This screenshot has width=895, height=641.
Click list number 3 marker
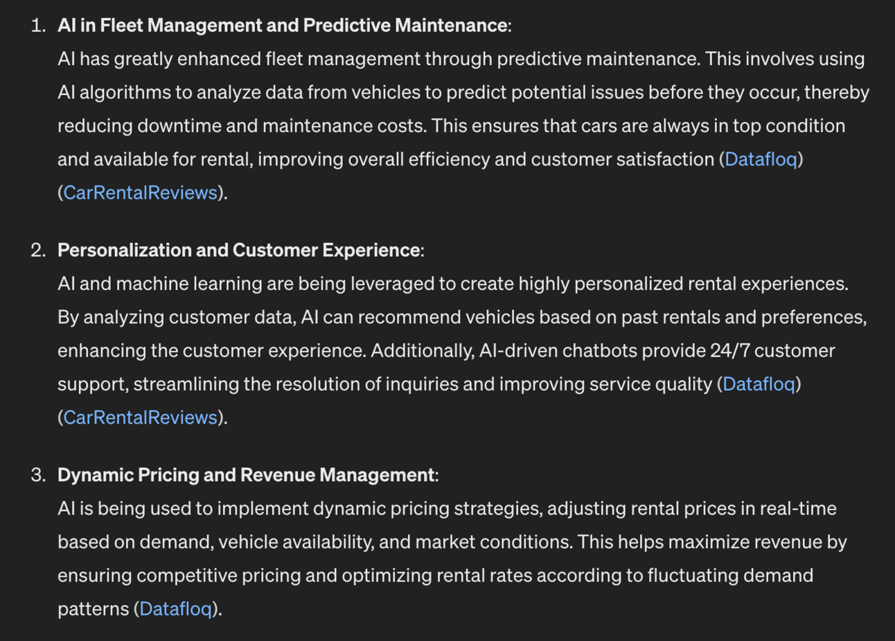point(38,475)
